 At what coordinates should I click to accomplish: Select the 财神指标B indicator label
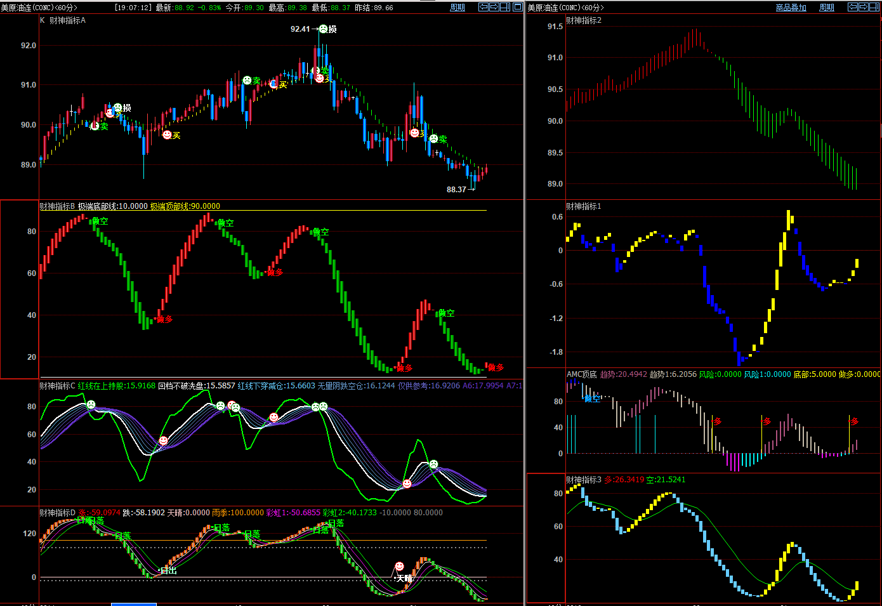57,206
